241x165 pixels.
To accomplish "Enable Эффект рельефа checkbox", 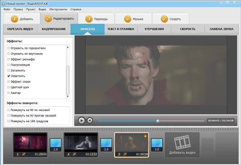I will pyautogui.click(x=9, y=59).
